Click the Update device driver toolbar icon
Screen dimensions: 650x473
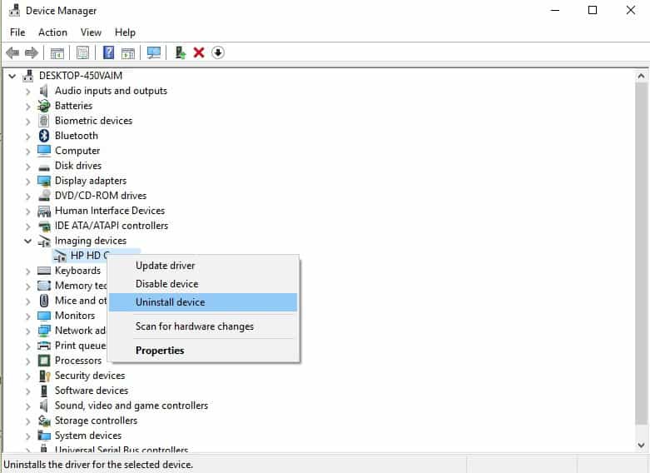click(x=180, y=52)
